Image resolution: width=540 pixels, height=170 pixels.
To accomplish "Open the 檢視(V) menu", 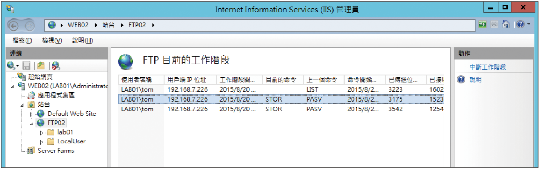I will pos(51,41).
